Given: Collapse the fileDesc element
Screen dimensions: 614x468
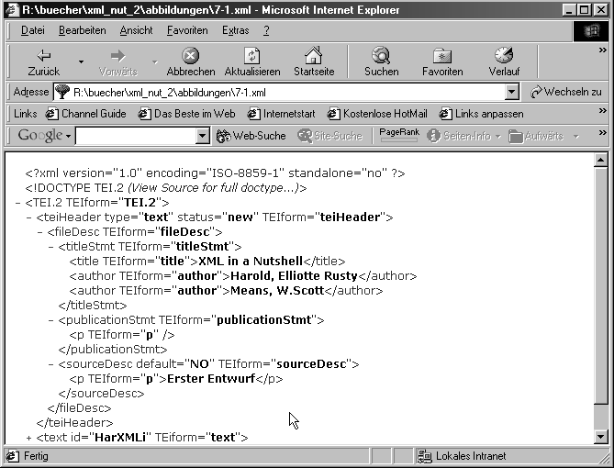Looking at the screenshot, I should click(x=39, y=232).
